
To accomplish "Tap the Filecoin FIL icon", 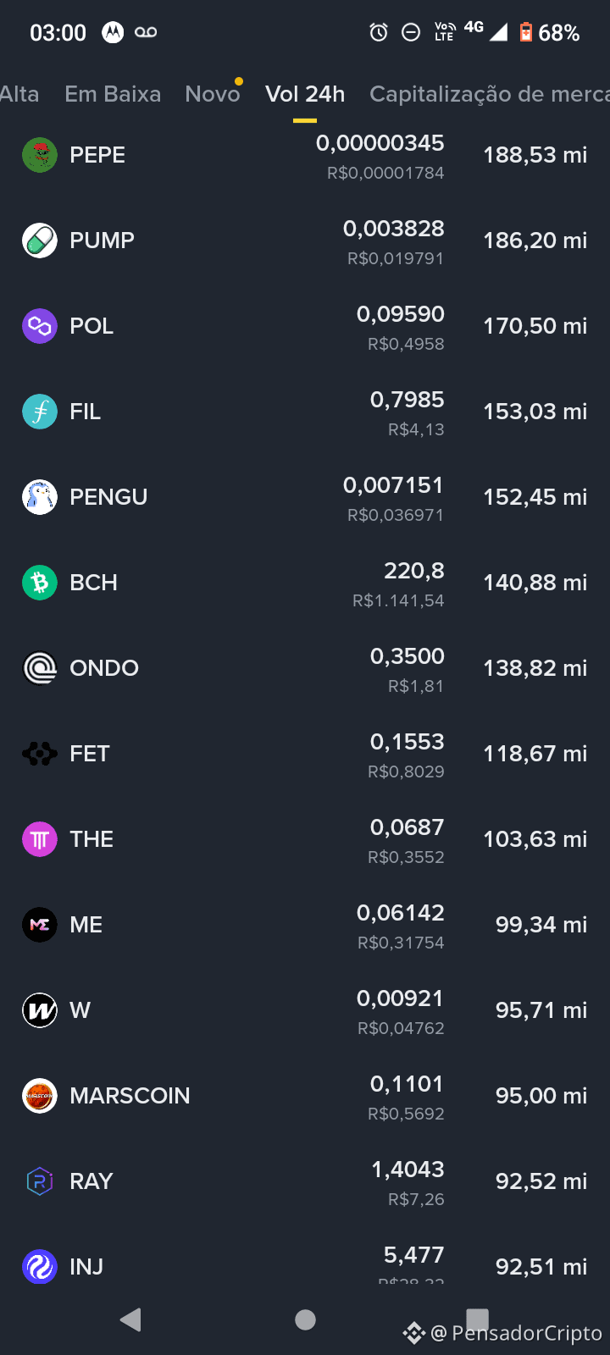I will point(40,412).
